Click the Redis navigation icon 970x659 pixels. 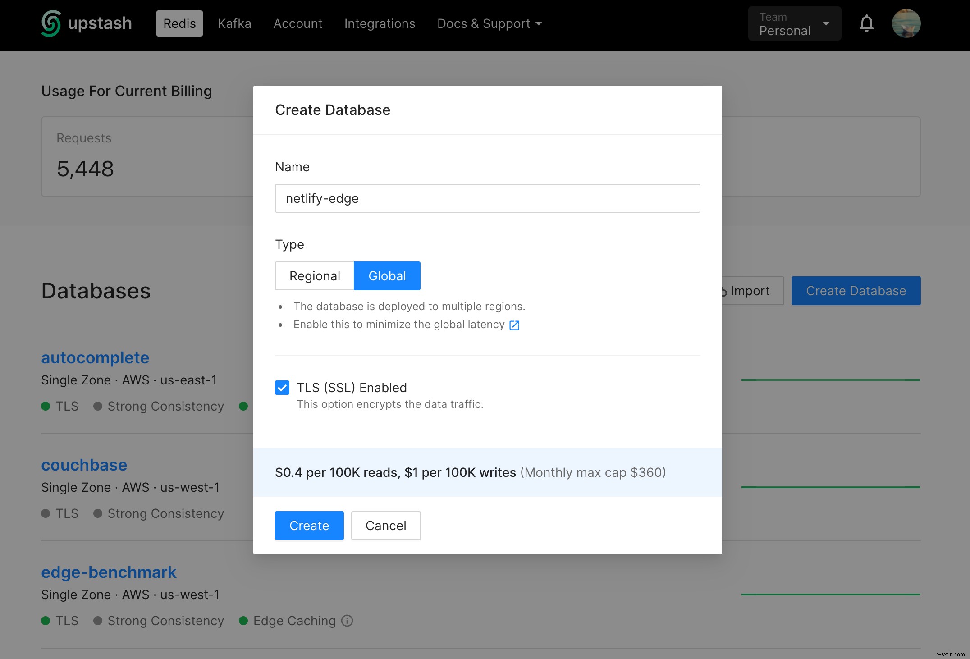[178, 23]
